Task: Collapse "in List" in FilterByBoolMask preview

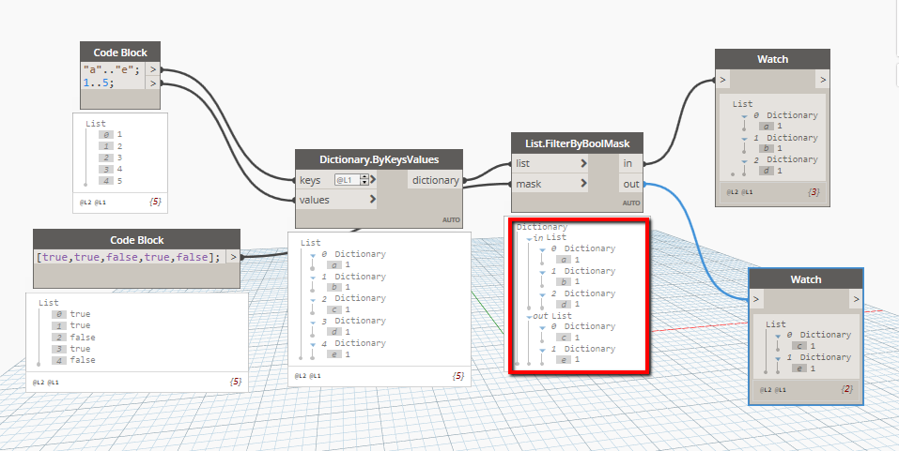Action: pyautogui.click(x=530, y=238)
